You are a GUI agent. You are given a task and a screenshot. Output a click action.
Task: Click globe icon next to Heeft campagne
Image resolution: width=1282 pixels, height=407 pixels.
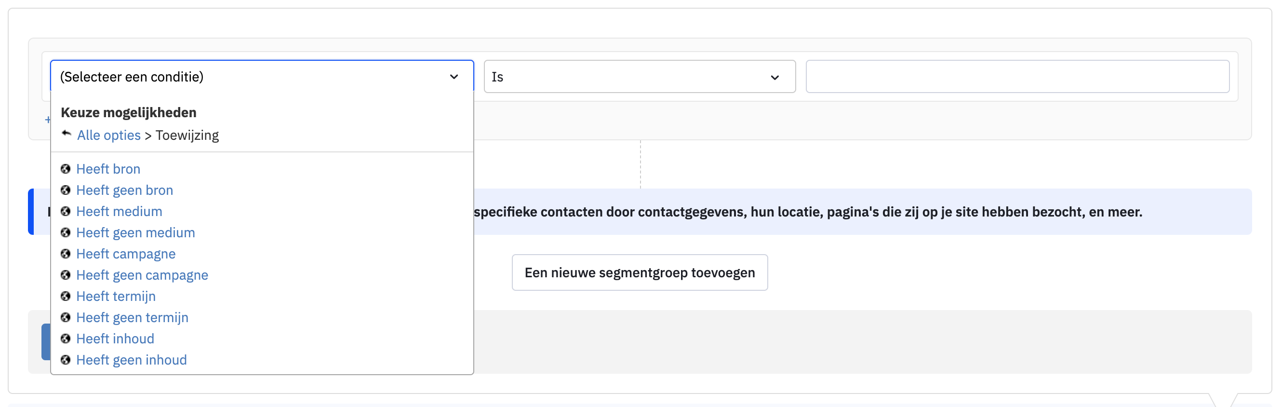pyautogui.click(x=66, y=254)
